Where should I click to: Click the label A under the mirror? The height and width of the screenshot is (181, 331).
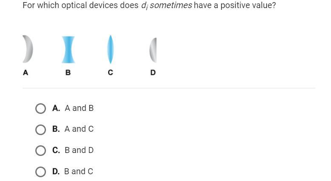point(26,73)
